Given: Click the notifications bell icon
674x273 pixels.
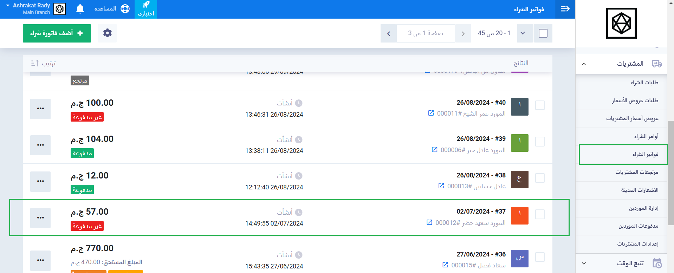Looking at the screenshot, I should (80, 9).
